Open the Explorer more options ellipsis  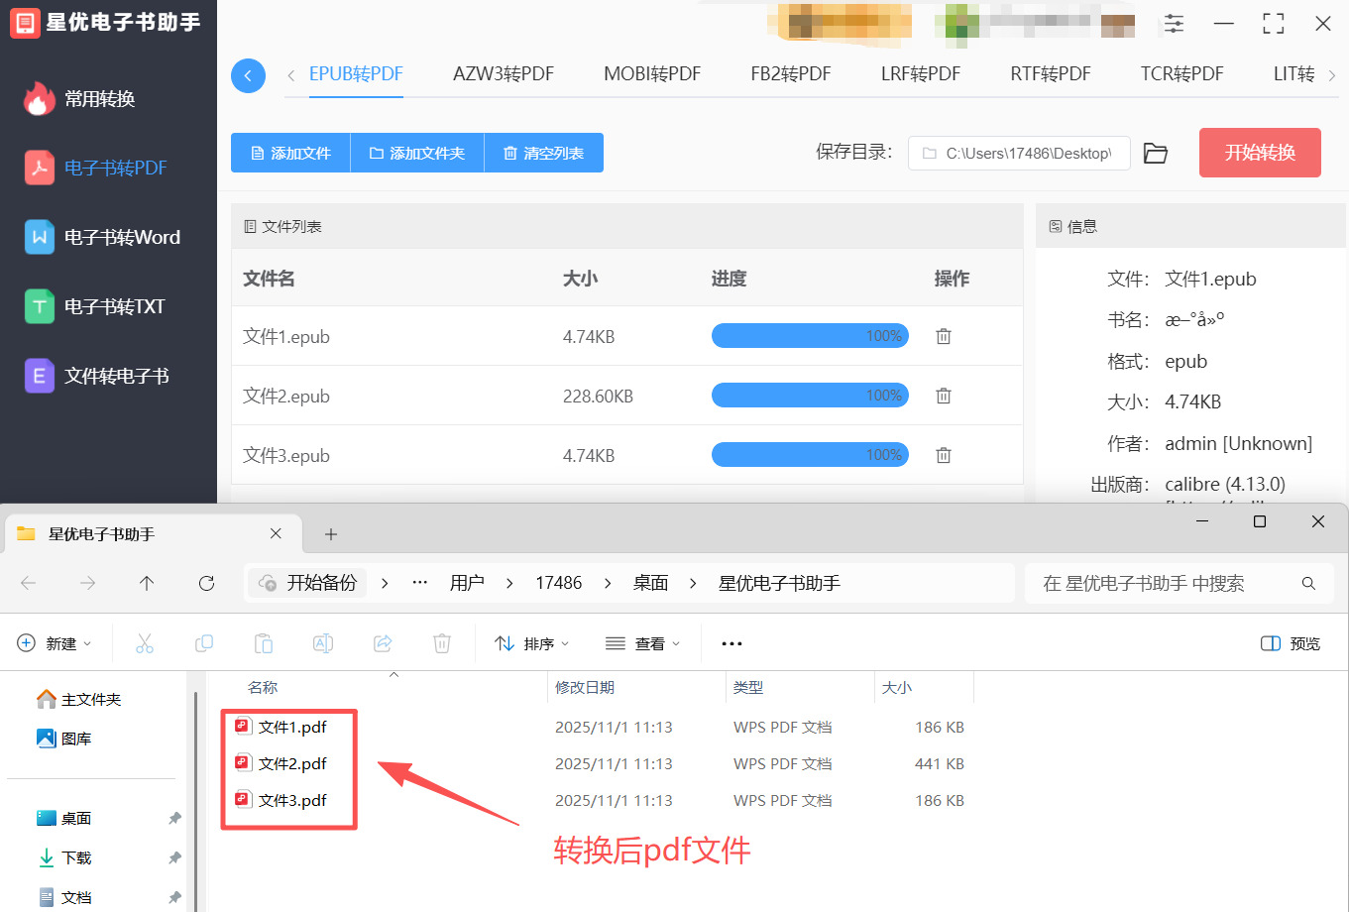[732, 643]
